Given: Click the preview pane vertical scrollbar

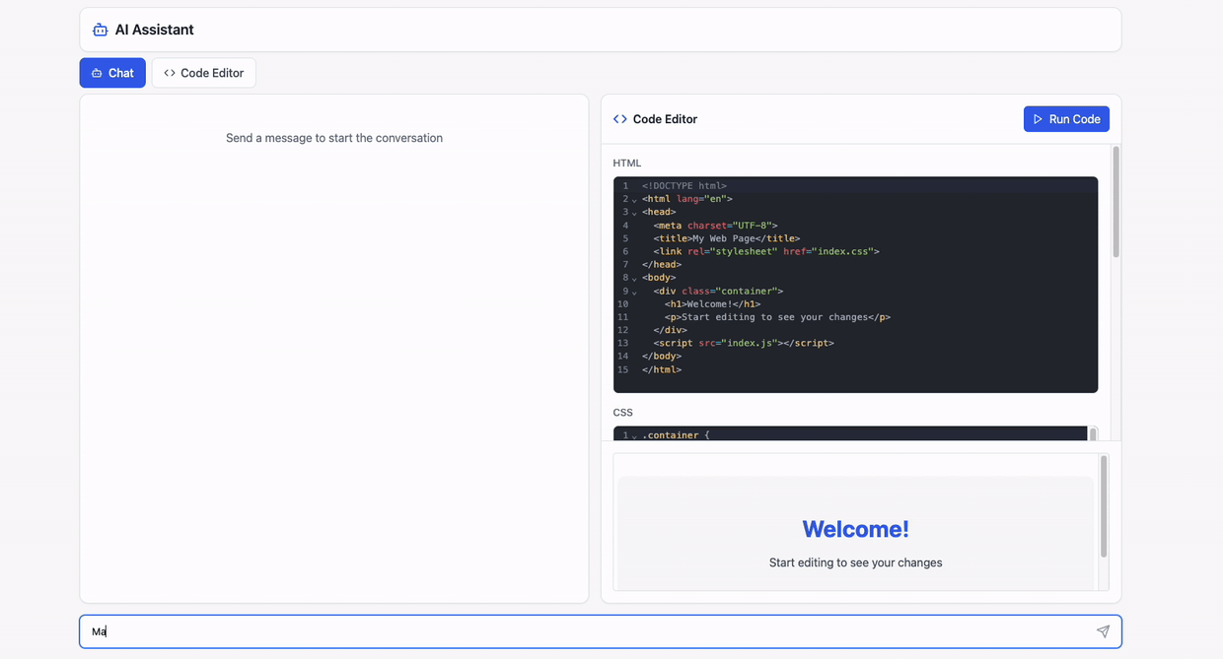Looking at the screenshot, I should click(x=1103, y=506).
